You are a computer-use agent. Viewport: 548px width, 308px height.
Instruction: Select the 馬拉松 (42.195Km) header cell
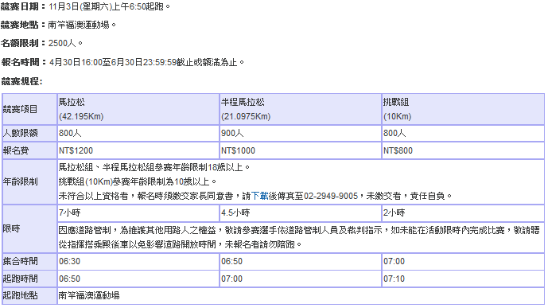point(138,109)
